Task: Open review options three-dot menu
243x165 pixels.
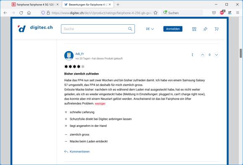Action: [192, 55]
